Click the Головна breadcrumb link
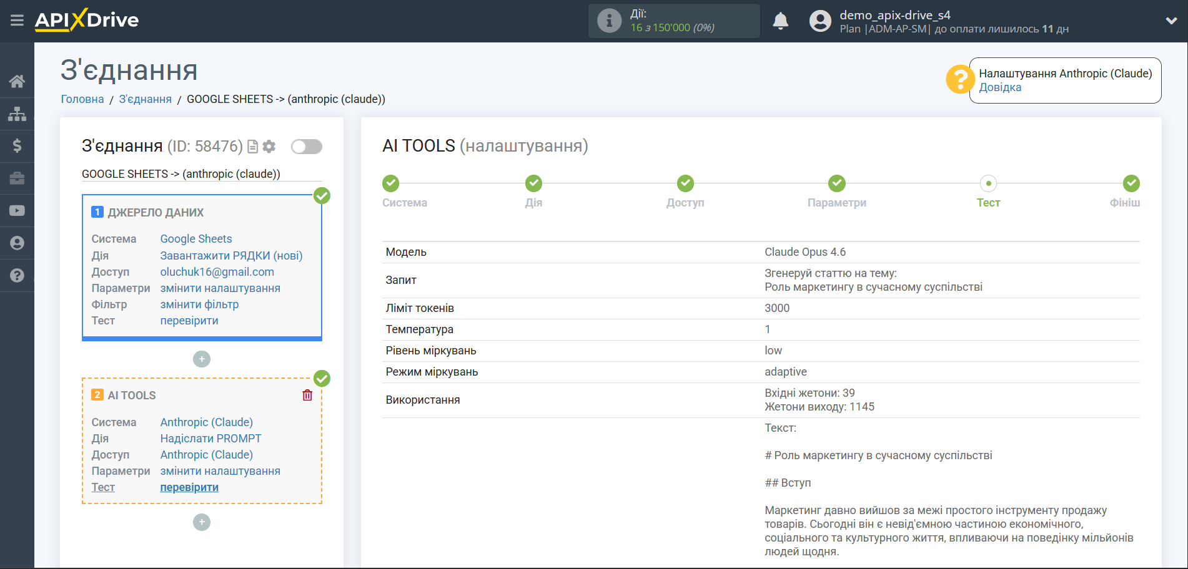This screenshot has height=569, width=1188. (82, 99)
